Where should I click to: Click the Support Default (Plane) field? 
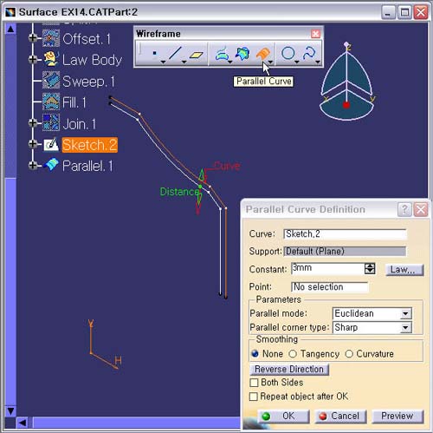[345, 251]
